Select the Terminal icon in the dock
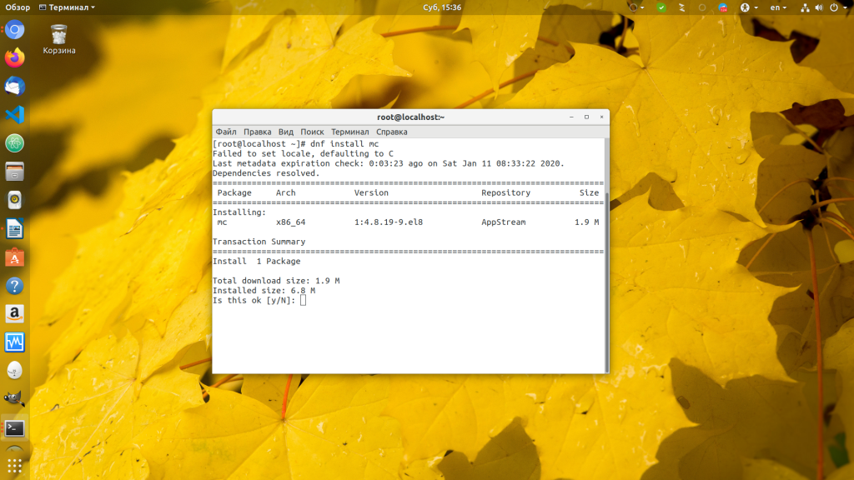This screenshot has width=854, height=480. click(14, 427)
